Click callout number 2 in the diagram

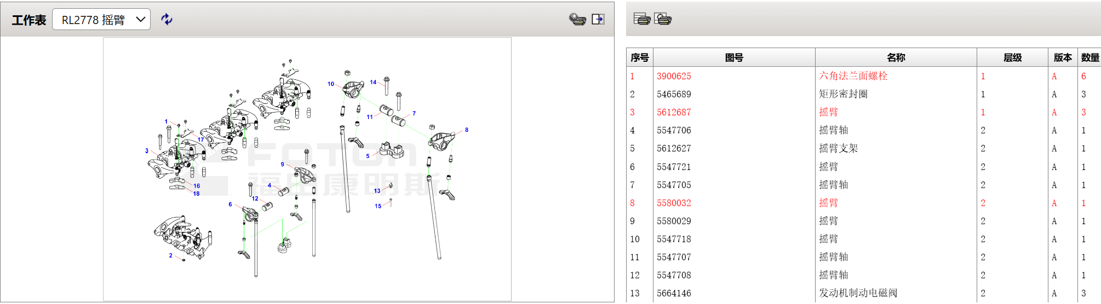[x=170, y=256]
